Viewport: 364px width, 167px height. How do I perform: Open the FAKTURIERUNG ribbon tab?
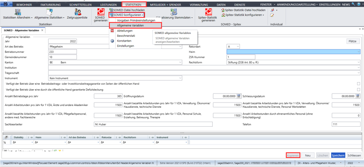point(50,5)
